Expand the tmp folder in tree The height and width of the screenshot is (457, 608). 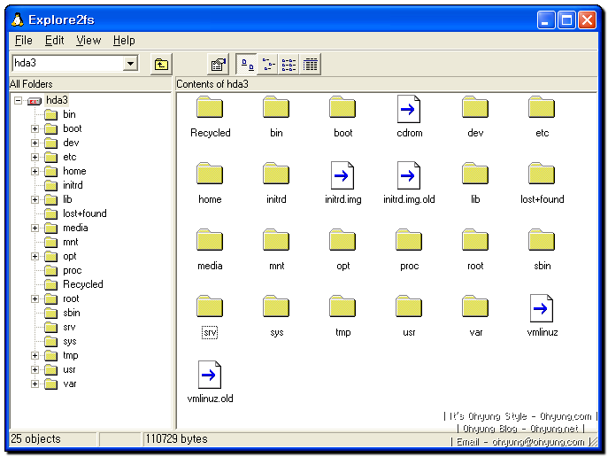click(x=35, y=356)
